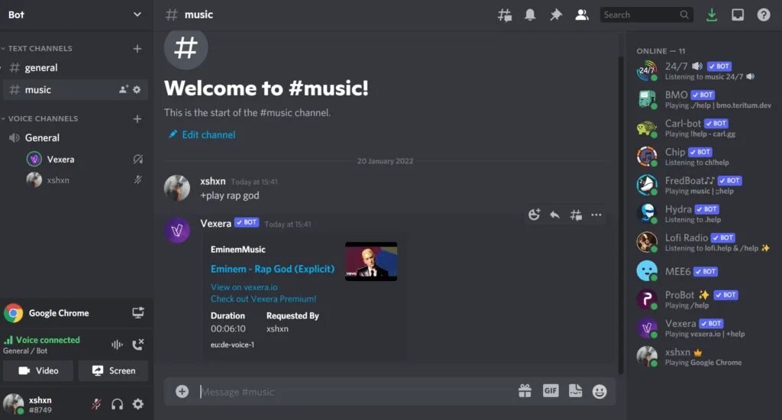The height and width of the screenshot is (420, 782).
Task: Select Carl-bot in member list
Action: (704, 128)
